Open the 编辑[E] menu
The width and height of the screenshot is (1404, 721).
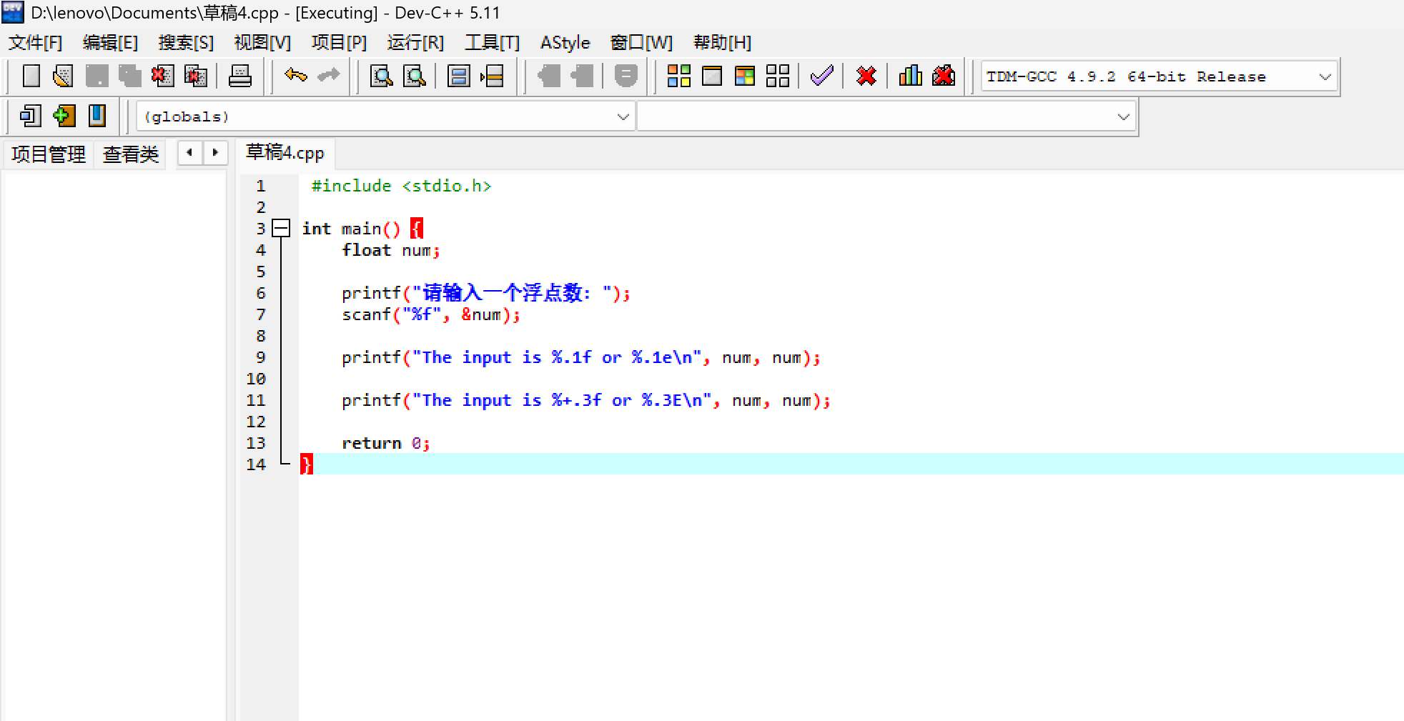click(110, 43)
